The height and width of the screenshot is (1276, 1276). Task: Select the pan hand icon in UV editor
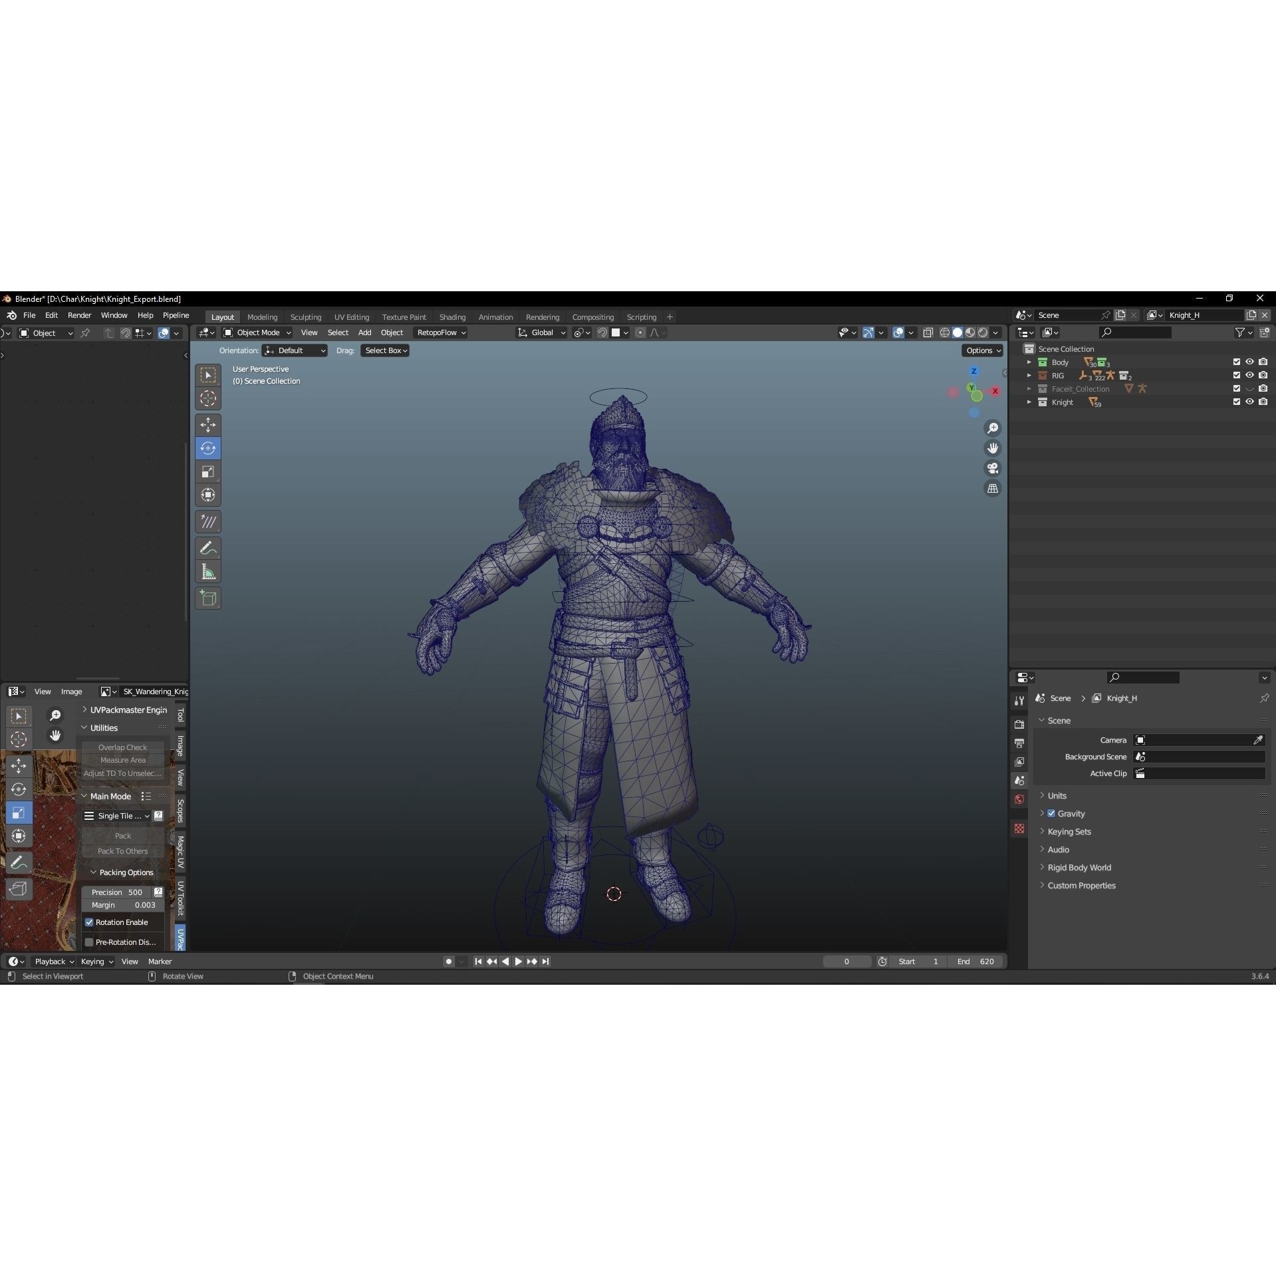(56, 735)
